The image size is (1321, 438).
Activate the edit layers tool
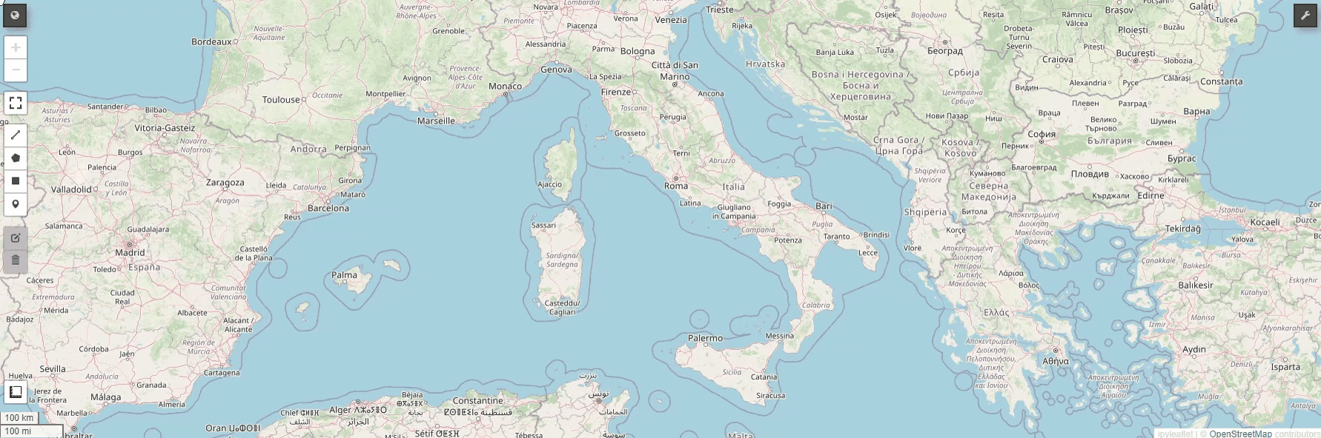tap(16, 237)
